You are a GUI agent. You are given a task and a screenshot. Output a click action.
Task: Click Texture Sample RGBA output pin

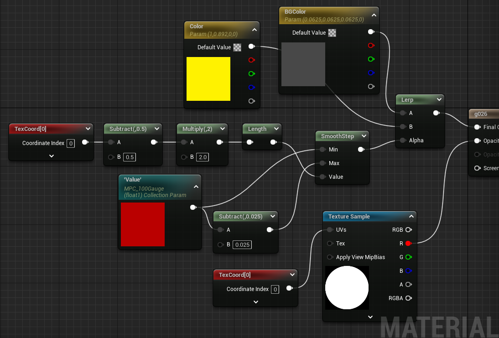coord(409,298)
